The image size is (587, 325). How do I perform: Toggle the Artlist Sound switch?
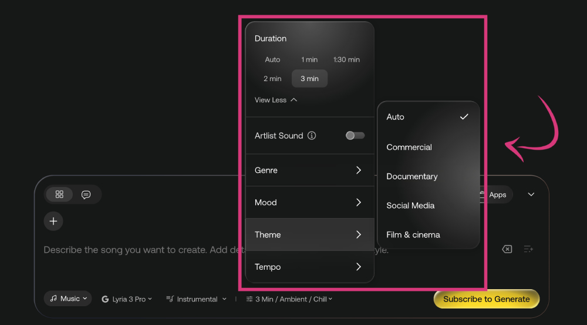[x=355, y=136]
